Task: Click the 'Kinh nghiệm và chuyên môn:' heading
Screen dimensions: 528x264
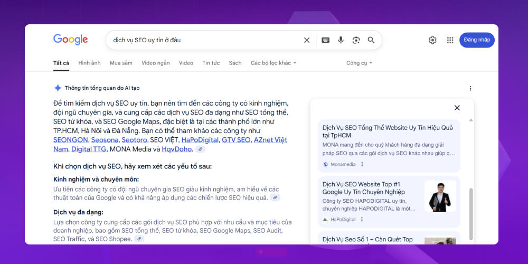Action: coord(96,179)
